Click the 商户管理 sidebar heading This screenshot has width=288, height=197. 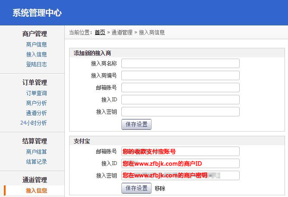[35, 34]
